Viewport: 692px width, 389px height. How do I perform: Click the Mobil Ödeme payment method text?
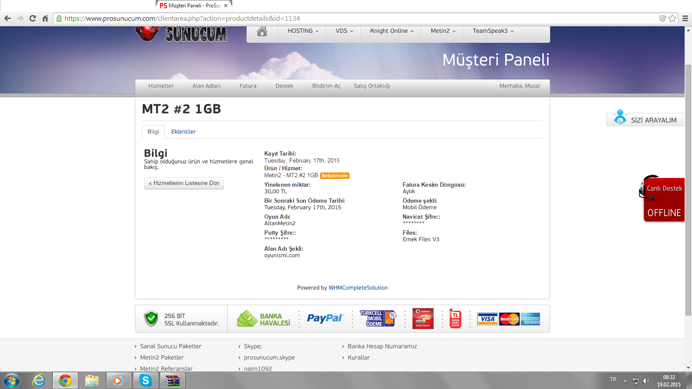coord(420,207)
